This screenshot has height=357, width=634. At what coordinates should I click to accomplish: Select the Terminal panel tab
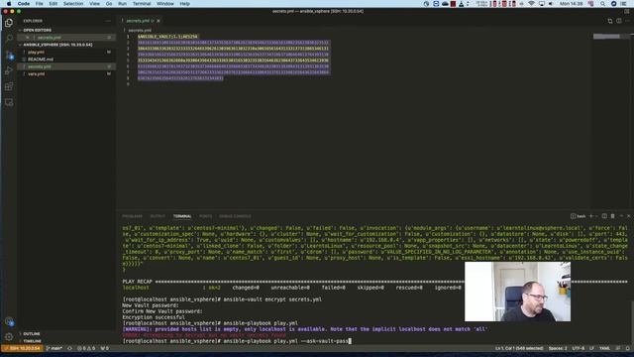point(182,216)
